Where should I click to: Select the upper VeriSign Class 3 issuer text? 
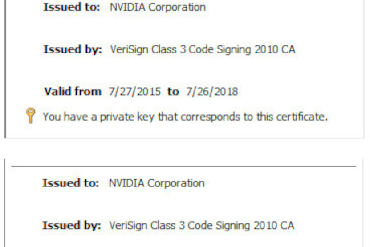pos(202,49)
